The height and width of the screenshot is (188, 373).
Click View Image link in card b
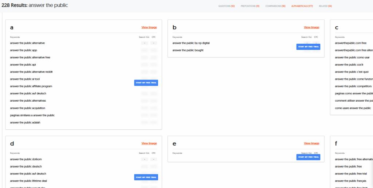pyautogui.click(x=311, y=27)
